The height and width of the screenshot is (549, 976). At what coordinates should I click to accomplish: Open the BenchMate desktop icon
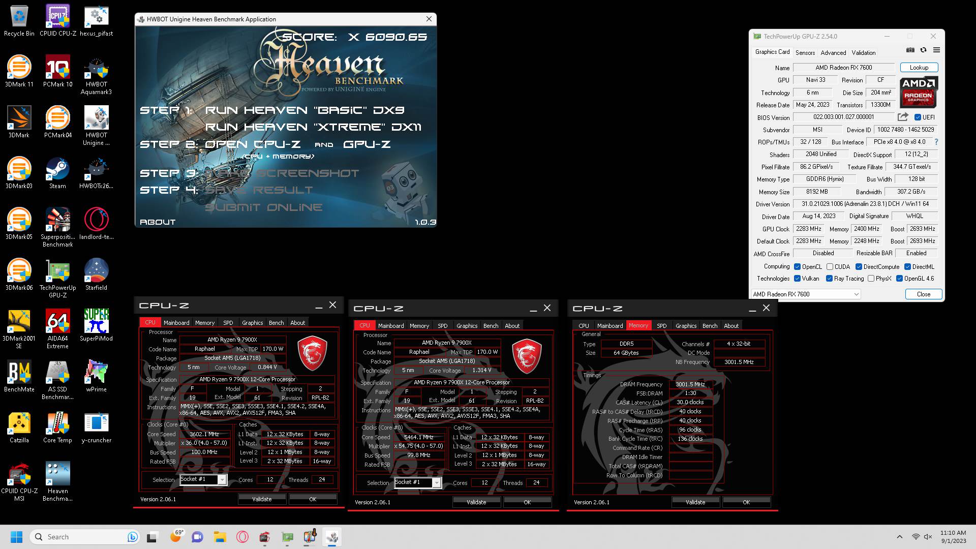click(x=19, y=377)
